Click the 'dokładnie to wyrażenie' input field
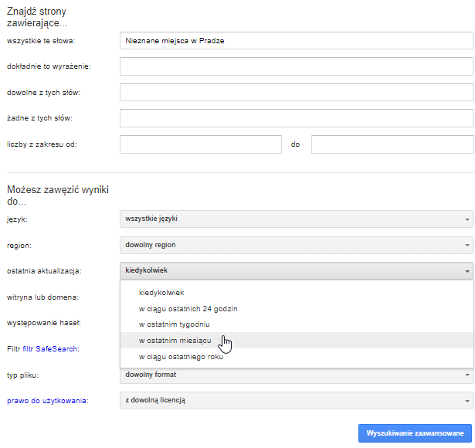The height and width of the screenshot is (448, 475). point(297,66)
